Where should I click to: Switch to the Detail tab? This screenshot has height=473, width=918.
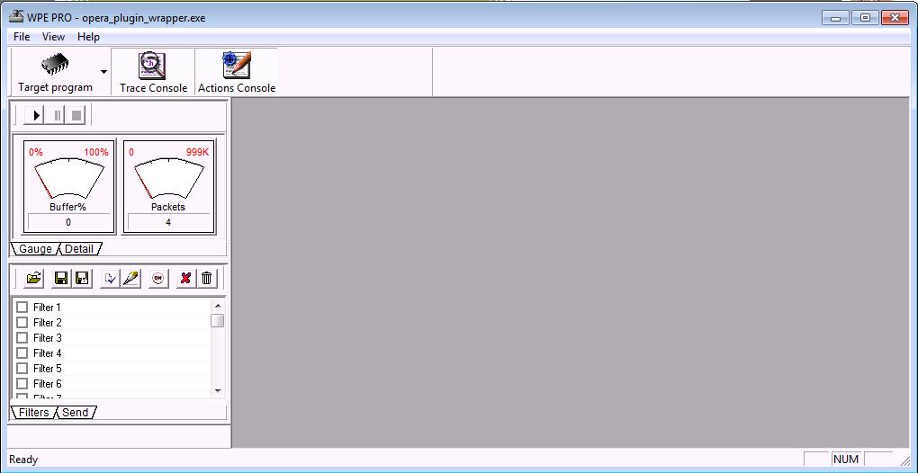pyautogui.click(x=79, y=249)
